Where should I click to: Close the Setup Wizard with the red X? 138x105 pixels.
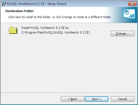[132, 4]
